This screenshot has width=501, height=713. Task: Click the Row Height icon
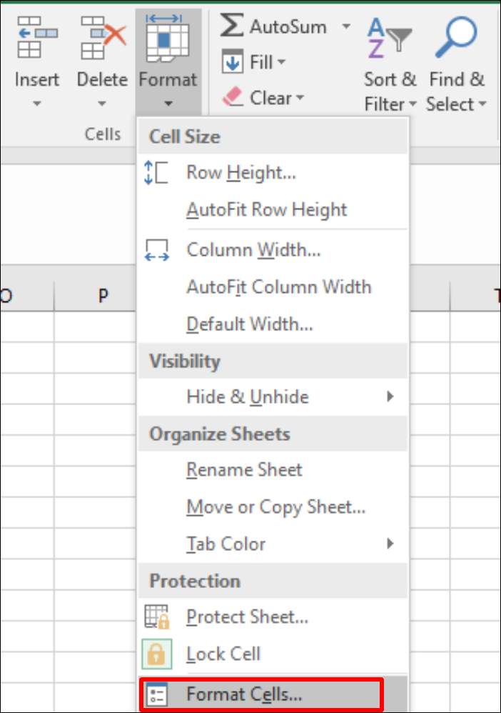[156, 172]
